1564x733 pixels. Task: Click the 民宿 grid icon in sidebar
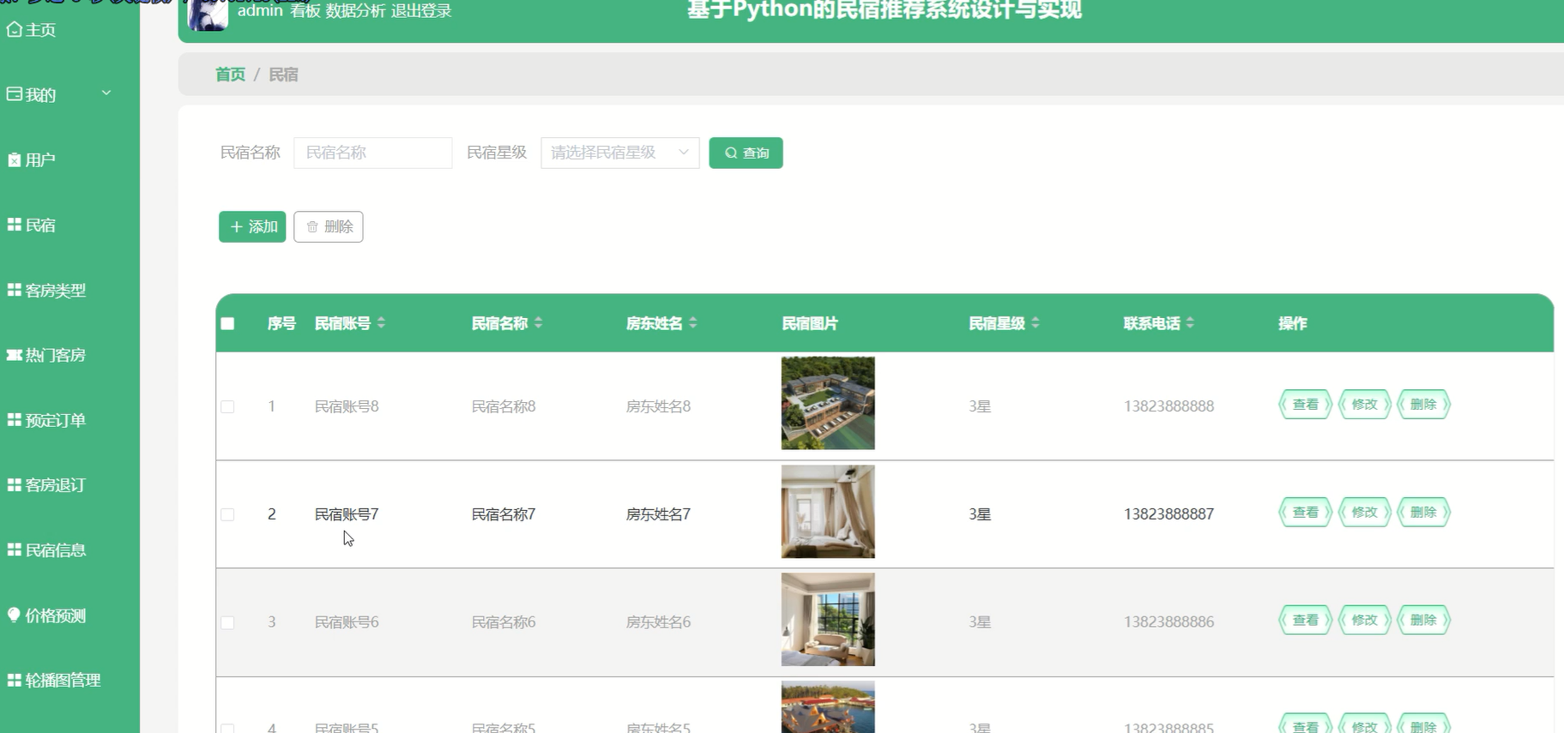pos(15,225)
